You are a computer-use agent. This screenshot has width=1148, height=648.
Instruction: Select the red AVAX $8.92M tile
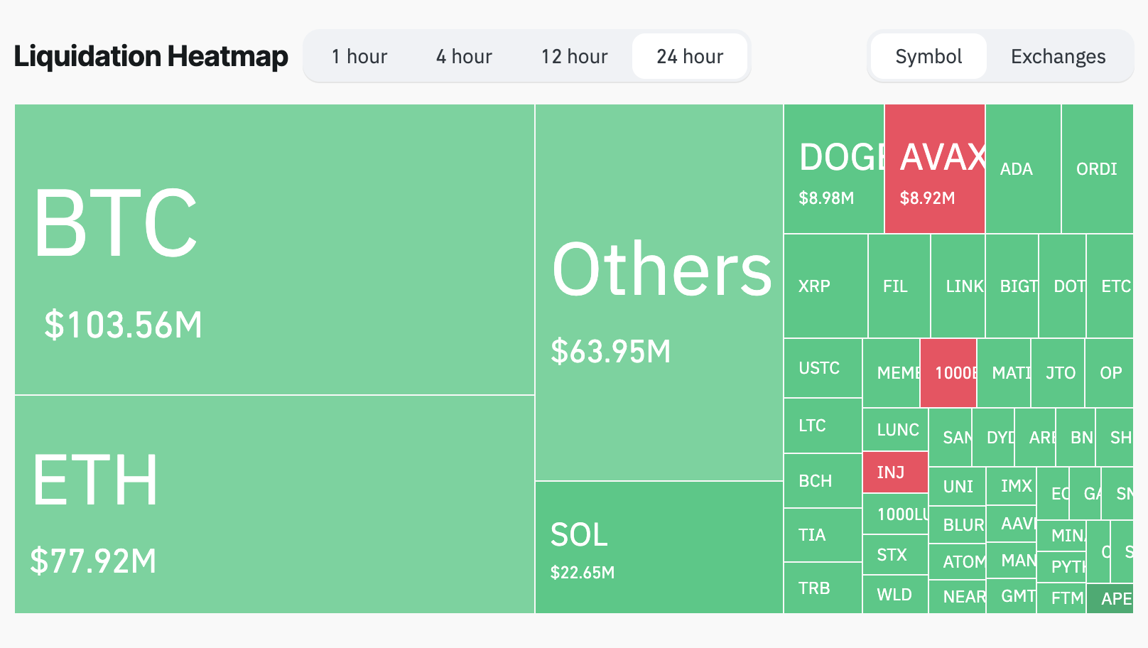[x=935, y=169]
